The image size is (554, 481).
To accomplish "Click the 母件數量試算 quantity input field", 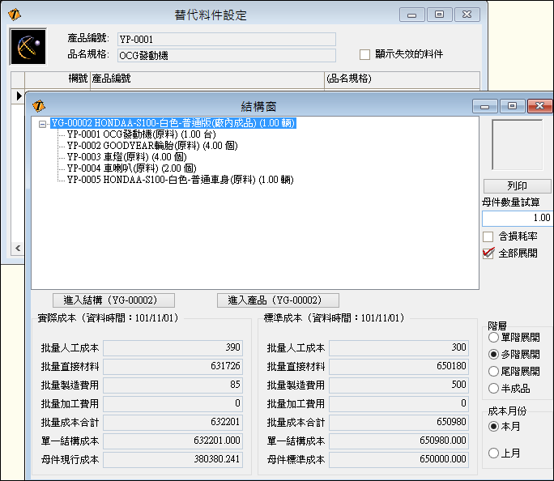I will tap(517, 219).
